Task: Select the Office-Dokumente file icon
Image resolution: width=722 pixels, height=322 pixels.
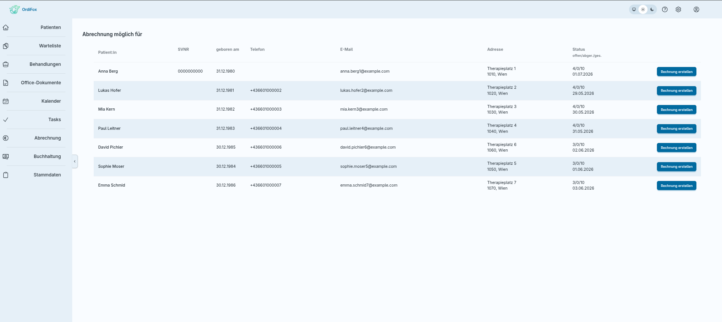Action: click(6, 83)
